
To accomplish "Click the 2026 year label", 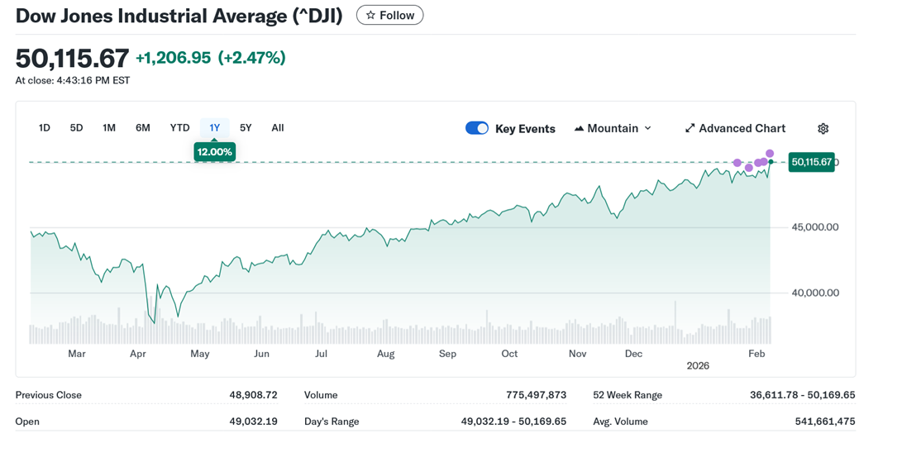I will 698,366.
